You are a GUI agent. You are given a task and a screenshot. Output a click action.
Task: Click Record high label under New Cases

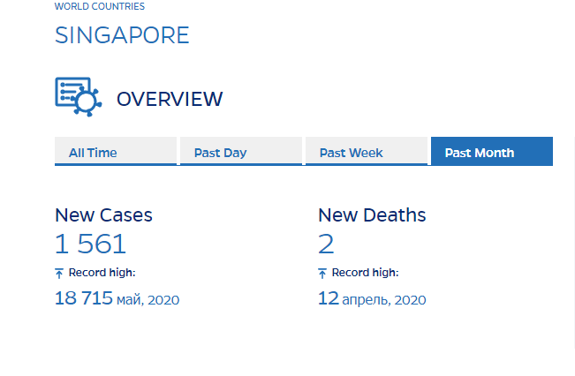(102, 273)
